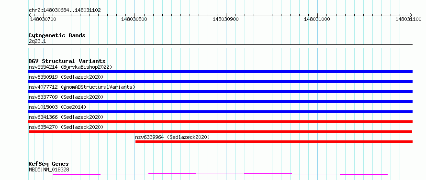The width and height of the screenshot is (426, 180).
Task: Click the Cytogenetic Bands track title
Action: click(x=57, y=35)
